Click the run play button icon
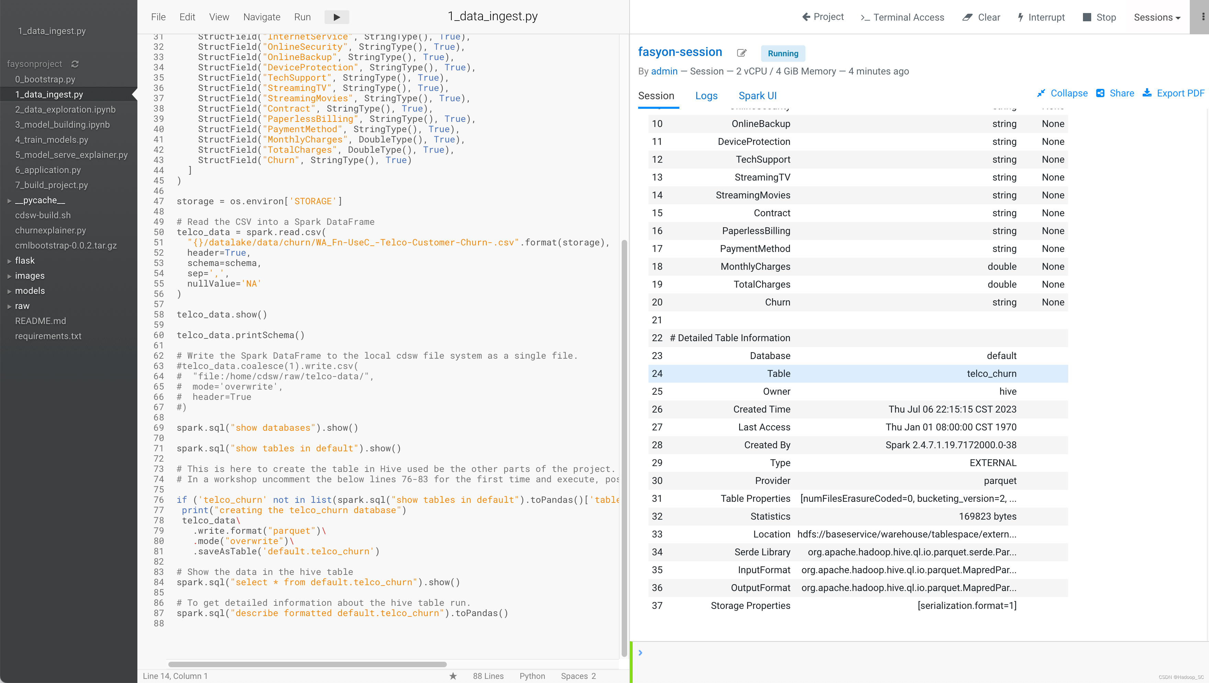 pyautogui.click(x=337, y=18)
